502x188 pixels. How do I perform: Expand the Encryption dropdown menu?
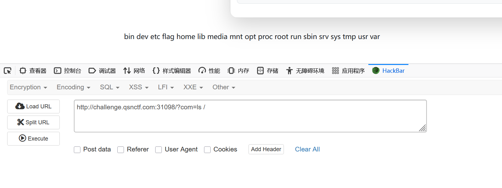pyautogui.click(x=28, y=87)
